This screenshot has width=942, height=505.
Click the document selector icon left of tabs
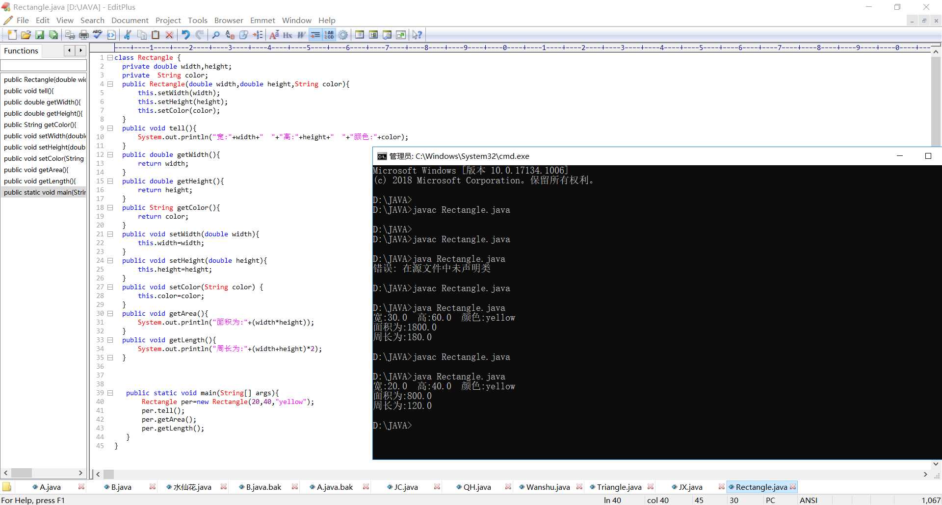[x=7, y=487]
